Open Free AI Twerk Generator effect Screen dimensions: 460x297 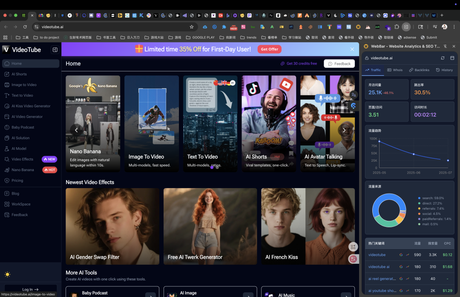(210, 226)
